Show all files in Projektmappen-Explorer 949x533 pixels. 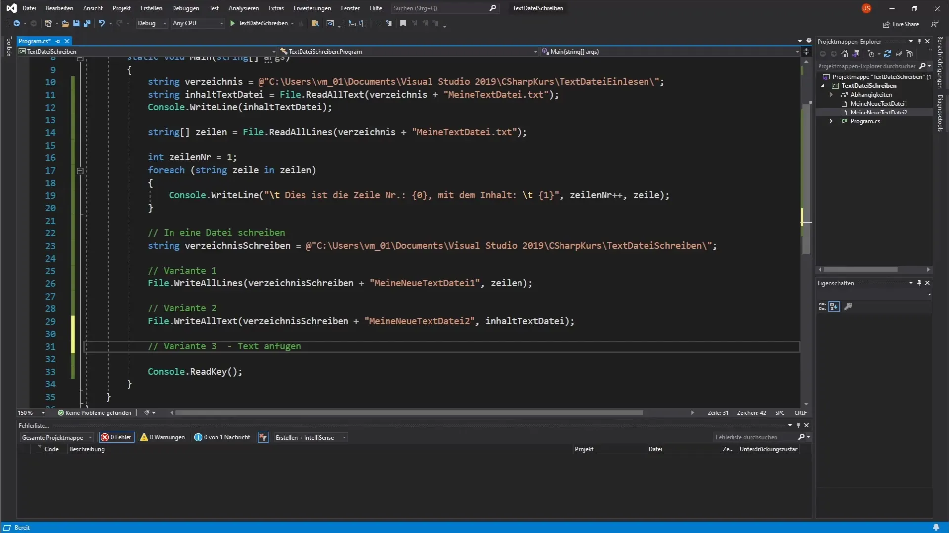[x=909, y=54]
